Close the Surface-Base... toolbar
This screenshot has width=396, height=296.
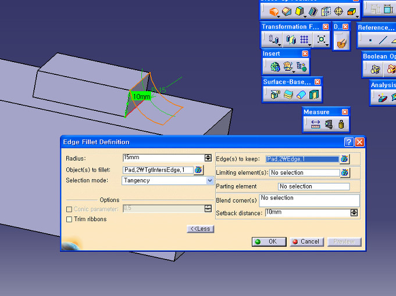click(317, 82)
